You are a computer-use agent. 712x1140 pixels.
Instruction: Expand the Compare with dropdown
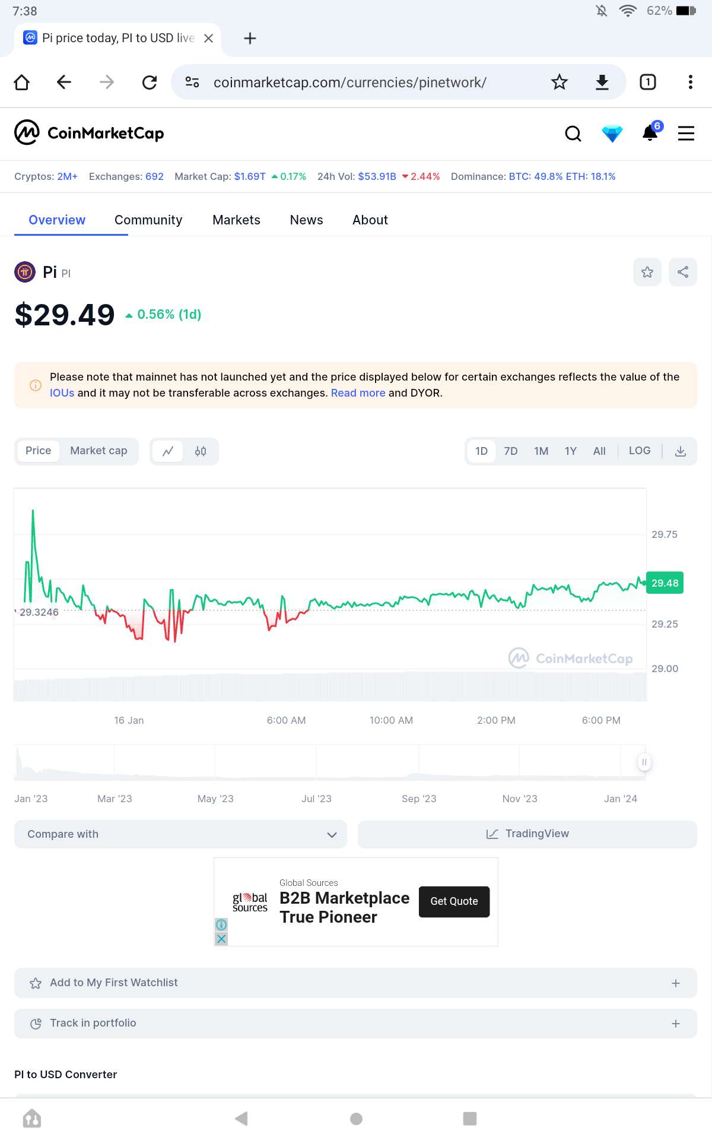[180, 834]
